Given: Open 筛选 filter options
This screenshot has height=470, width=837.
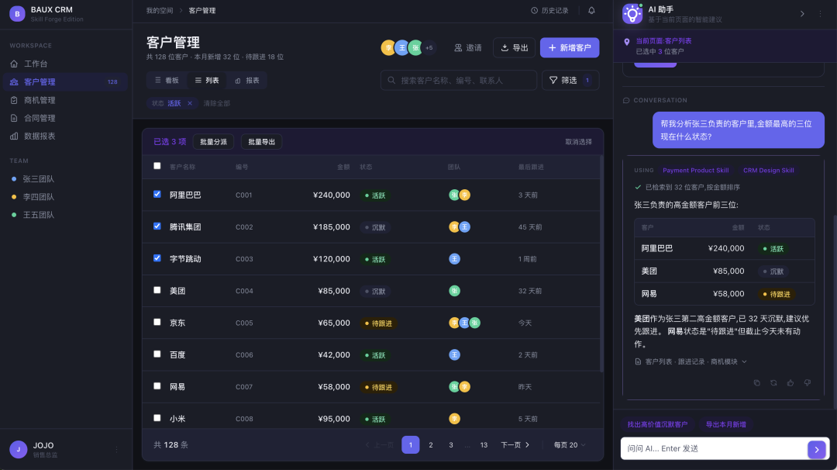Looking at the screenshot, I should pyautogui.click(x=570, y=80).
